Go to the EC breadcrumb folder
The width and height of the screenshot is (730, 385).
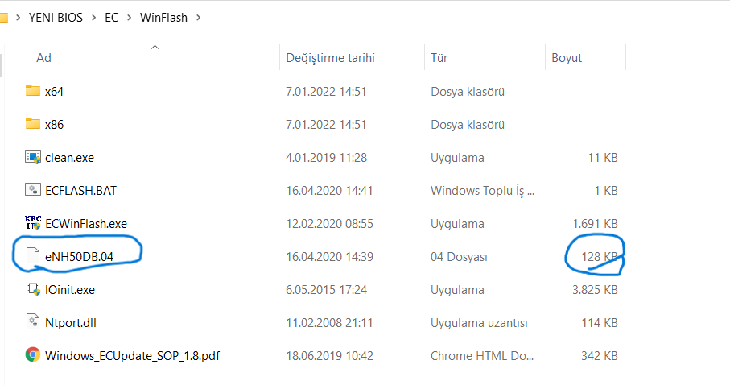[111, 18]
